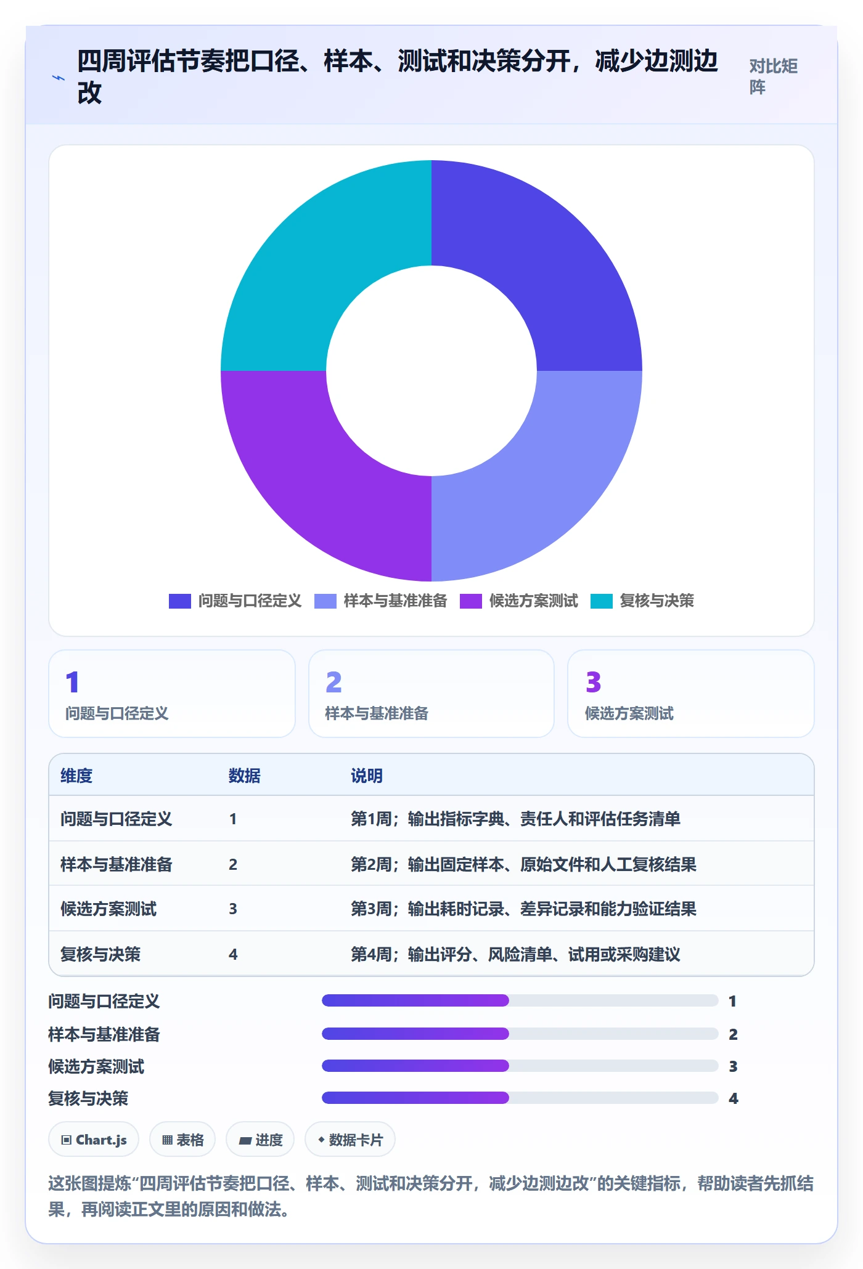Toggle the 问题与口径定义 legend color swatch
This screenshot has height=1269, width=863.
180,601
